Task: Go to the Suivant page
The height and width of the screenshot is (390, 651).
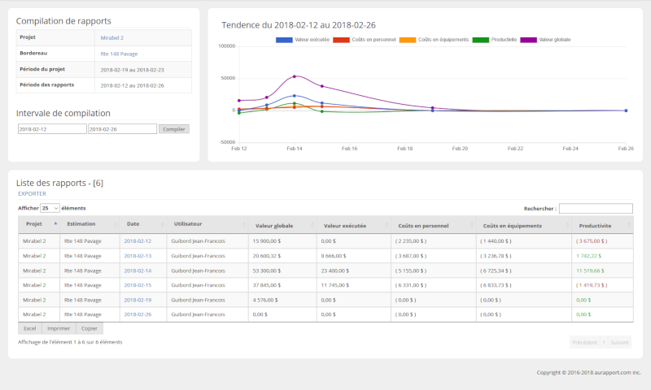Action: 620,342
